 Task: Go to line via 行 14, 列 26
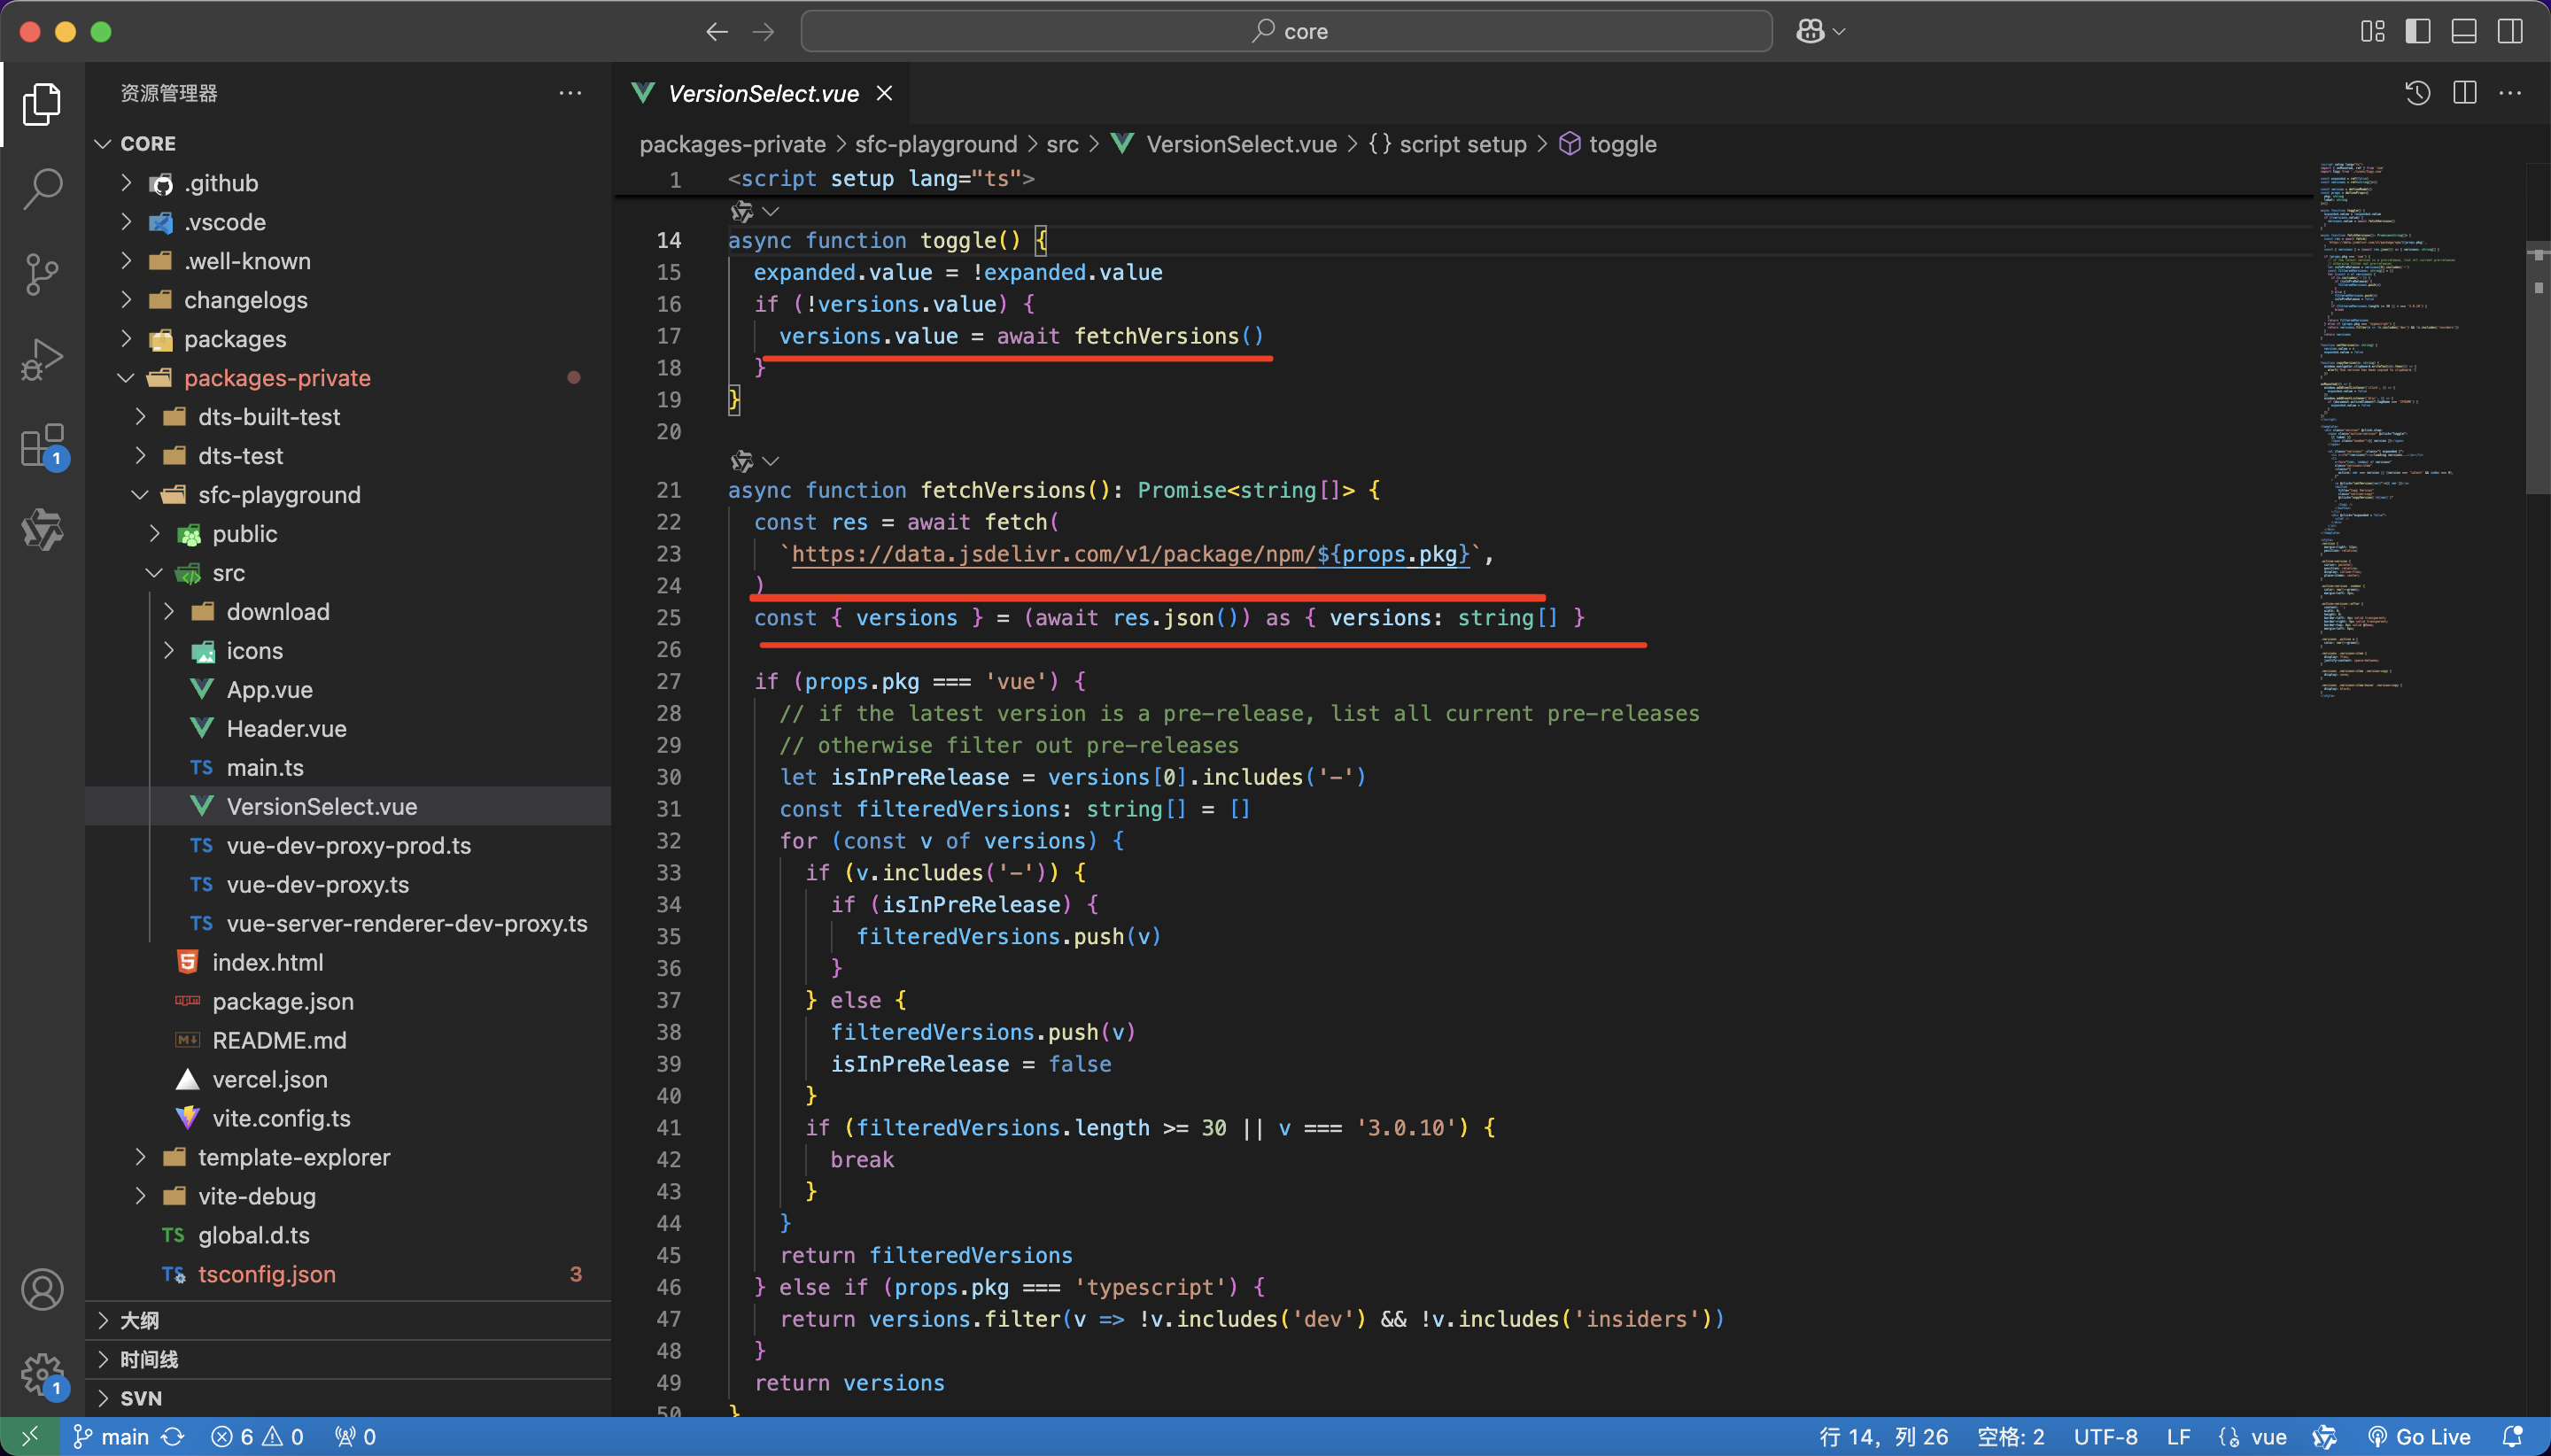click(1883, 1437)
